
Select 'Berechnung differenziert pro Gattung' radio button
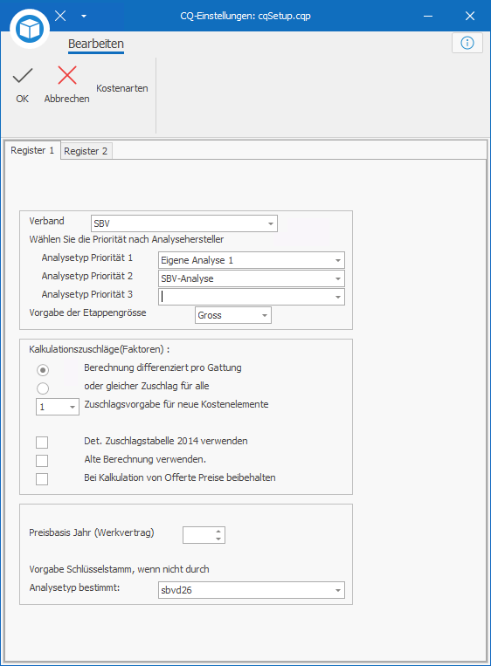43,370
